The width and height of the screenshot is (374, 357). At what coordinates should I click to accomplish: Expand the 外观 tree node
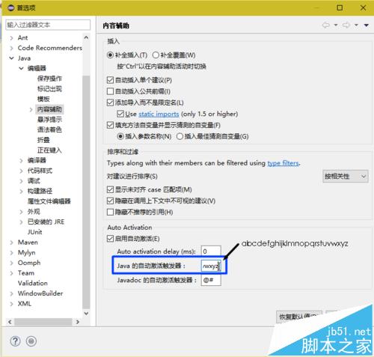[21, 212]
